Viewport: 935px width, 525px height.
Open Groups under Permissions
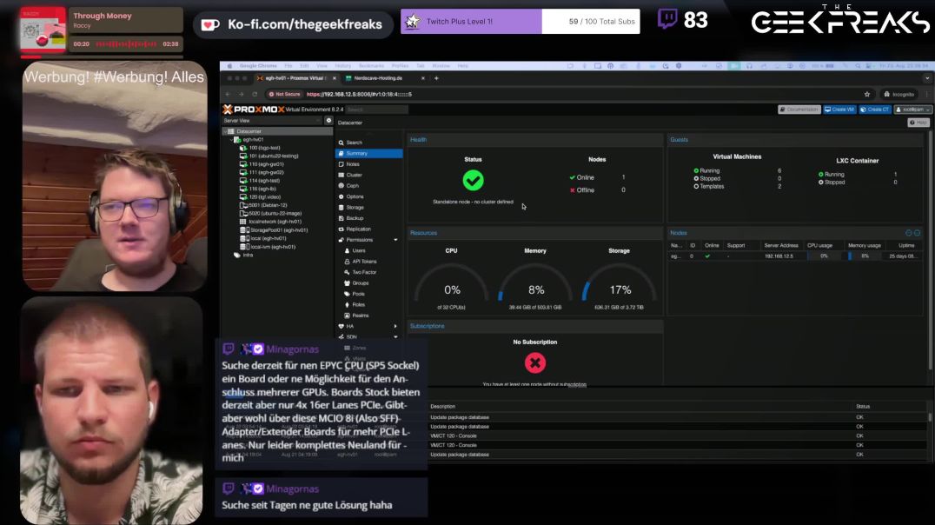coord(360,282)
